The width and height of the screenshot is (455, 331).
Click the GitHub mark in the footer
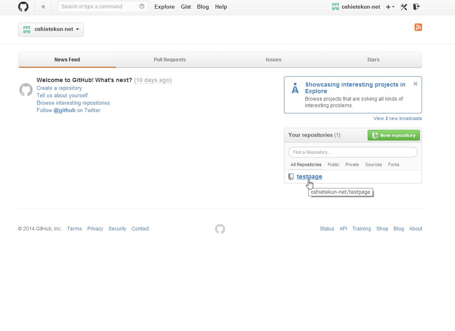tap(220, 229)
